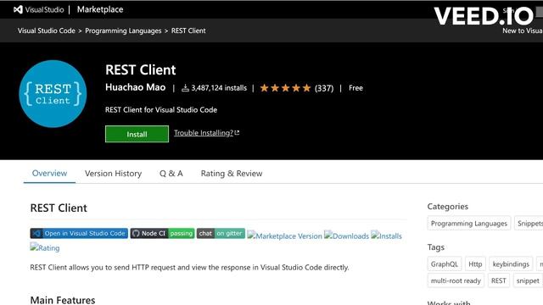Click the 3,487,124 installs text
The width and height of the screenshot is (543, 305).
[x=219, y=88]
